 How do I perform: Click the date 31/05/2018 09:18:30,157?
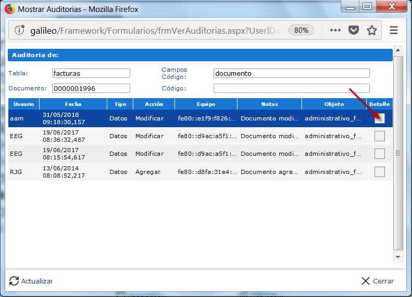point(64,118)
